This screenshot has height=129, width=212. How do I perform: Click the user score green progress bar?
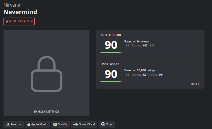(x=111, y=81)
